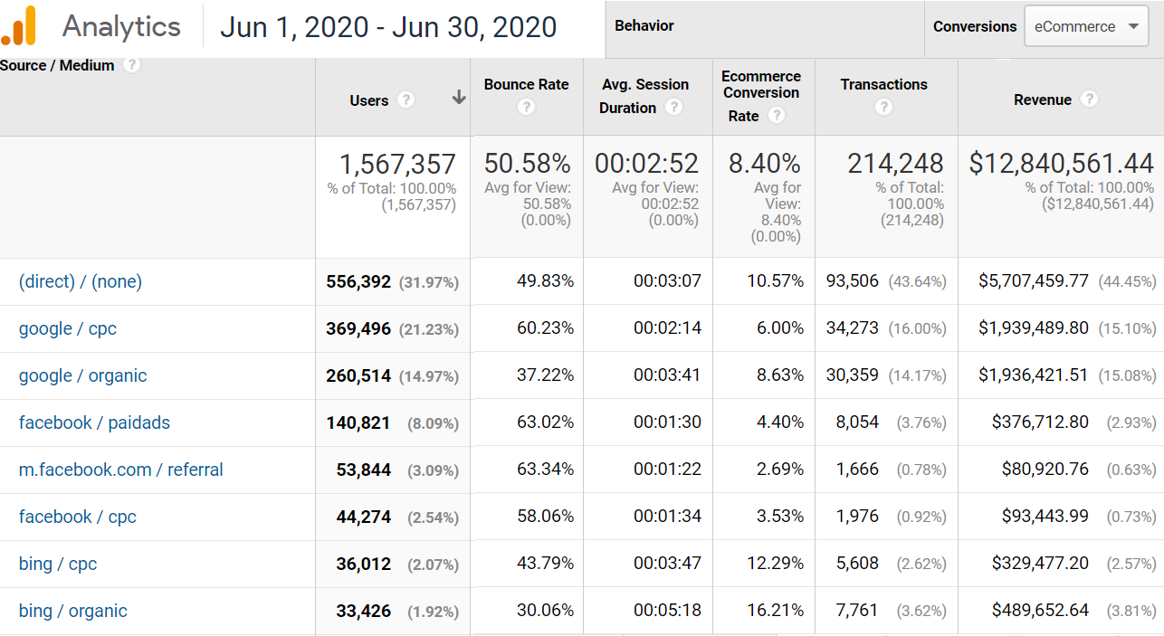1164x636 pixels.
Task: Open the bing / organic link
Action: click(73, 611)
